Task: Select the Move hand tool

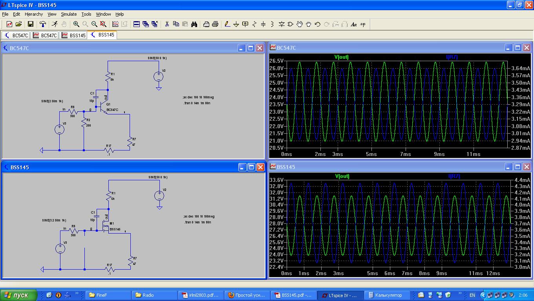Action: (x=300, y=24)
